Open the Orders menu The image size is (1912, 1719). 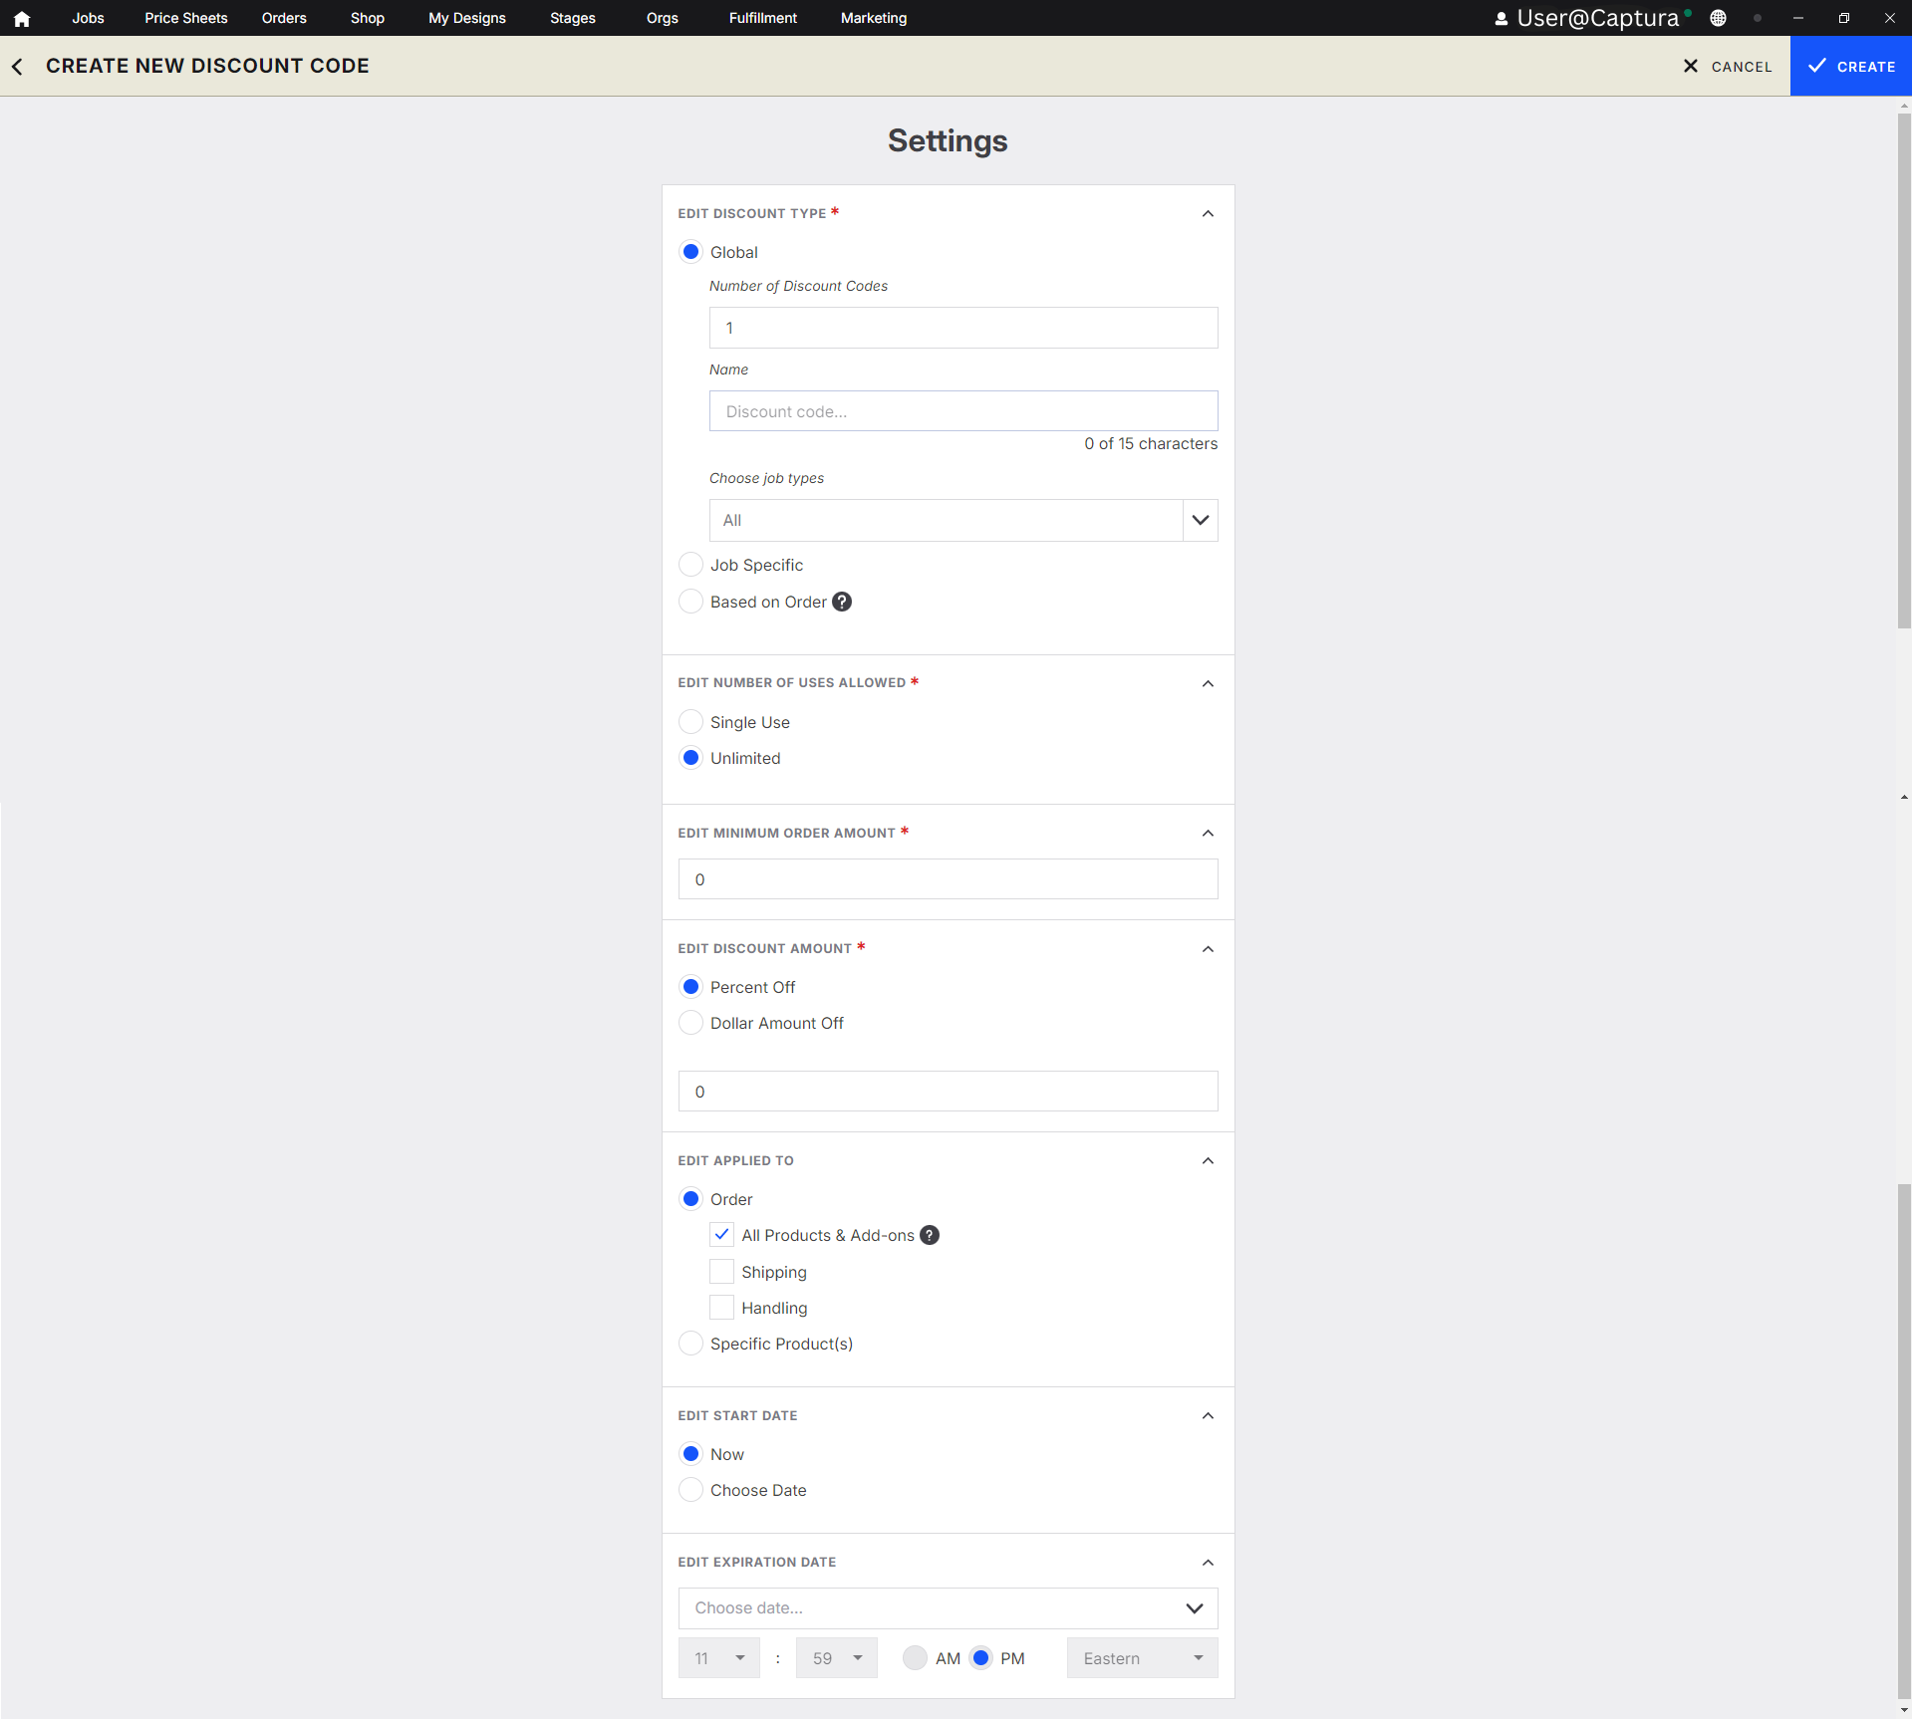284,18
